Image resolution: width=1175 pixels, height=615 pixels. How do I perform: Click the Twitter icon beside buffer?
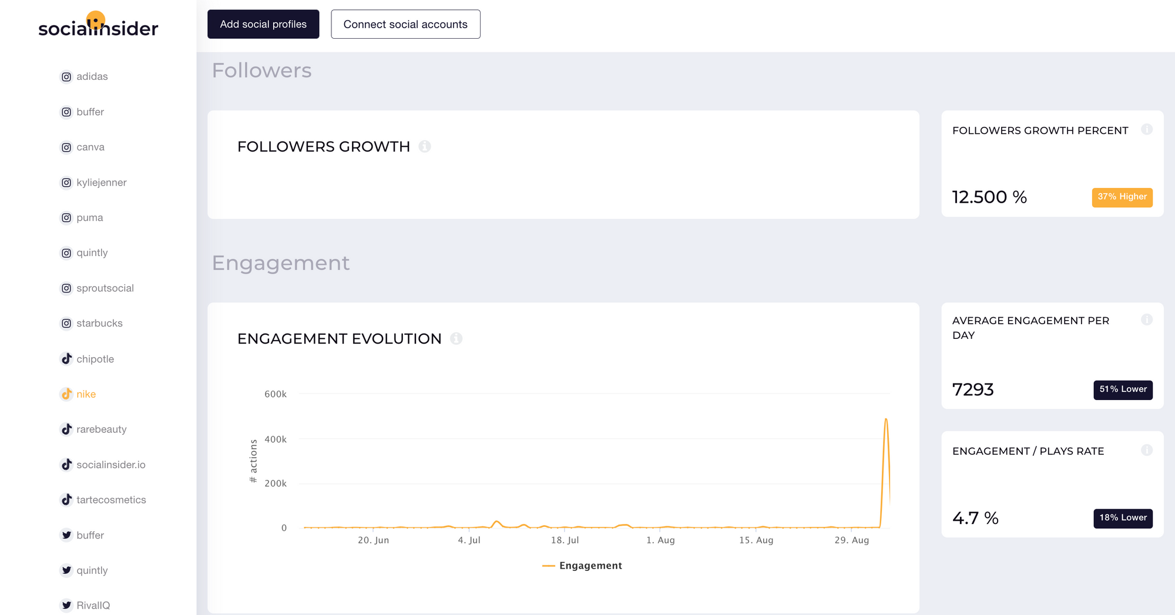pyautogui.click(x=66, y=535)
